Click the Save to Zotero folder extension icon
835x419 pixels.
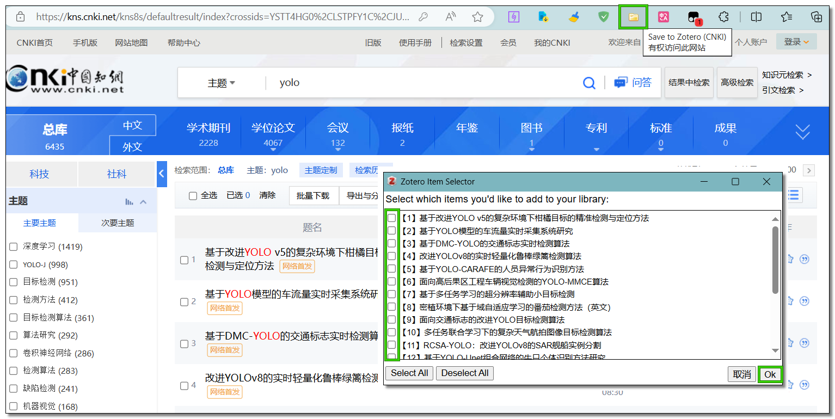pyautogui.click(x=633, y=17)
